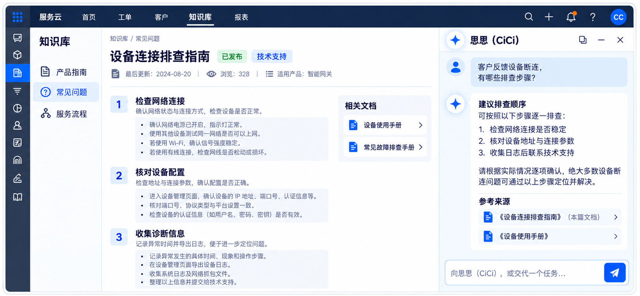Open source 《设备连接排查指南》(本篇文档)
This screenshot has height=296, width=640.
(550, 217)
